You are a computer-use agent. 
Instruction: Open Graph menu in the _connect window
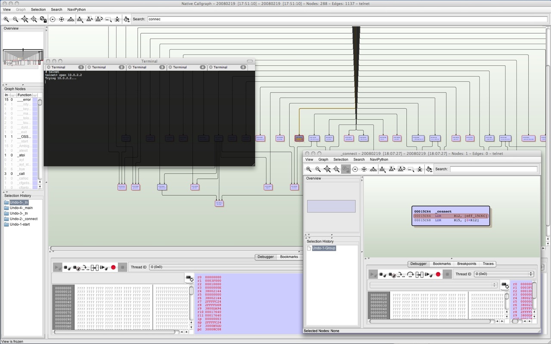323,160
